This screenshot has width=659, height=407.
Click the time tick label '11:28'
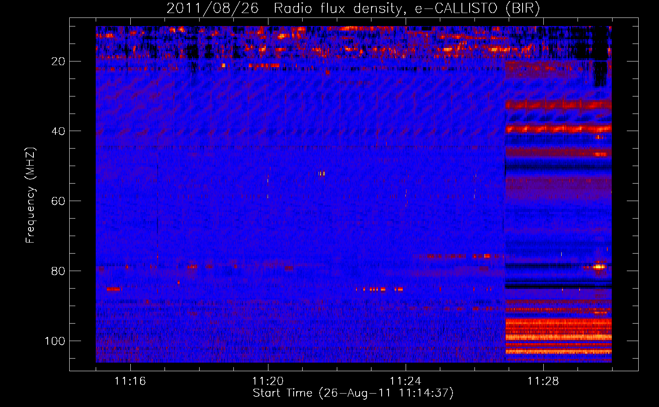click(x=543, y=381)
